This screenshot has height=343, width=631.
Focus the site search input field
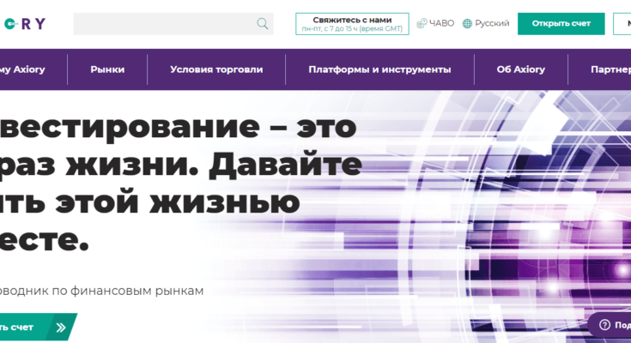click(173, 24)
